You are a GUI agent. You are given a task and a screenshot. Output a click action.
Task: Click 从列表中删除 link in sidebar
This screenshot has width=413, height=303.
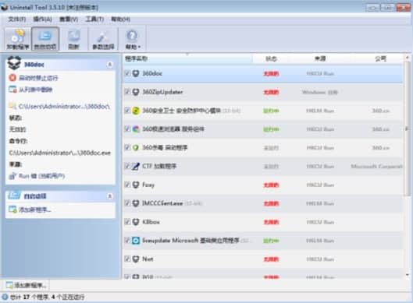click(36, 90)
